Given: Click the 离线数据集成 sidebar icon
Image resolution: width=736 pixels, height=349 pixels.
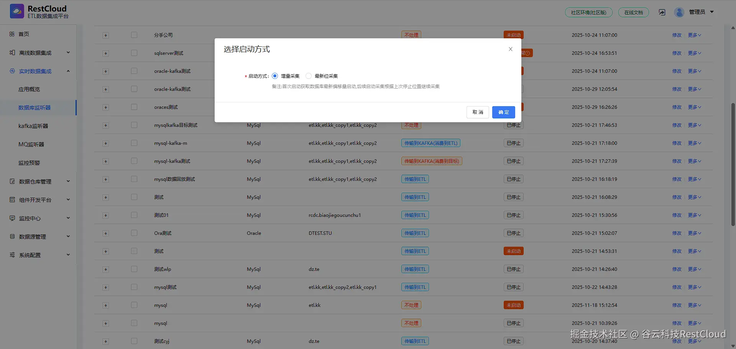Looking at the screenshot, I should [12, 52].
